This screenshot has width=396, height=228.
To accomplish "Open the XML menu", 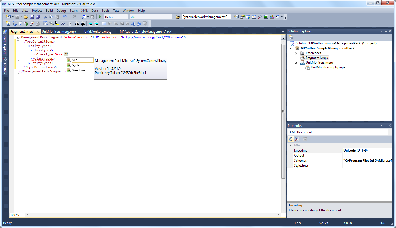I will pyautogui.click(x=85, y=11).
